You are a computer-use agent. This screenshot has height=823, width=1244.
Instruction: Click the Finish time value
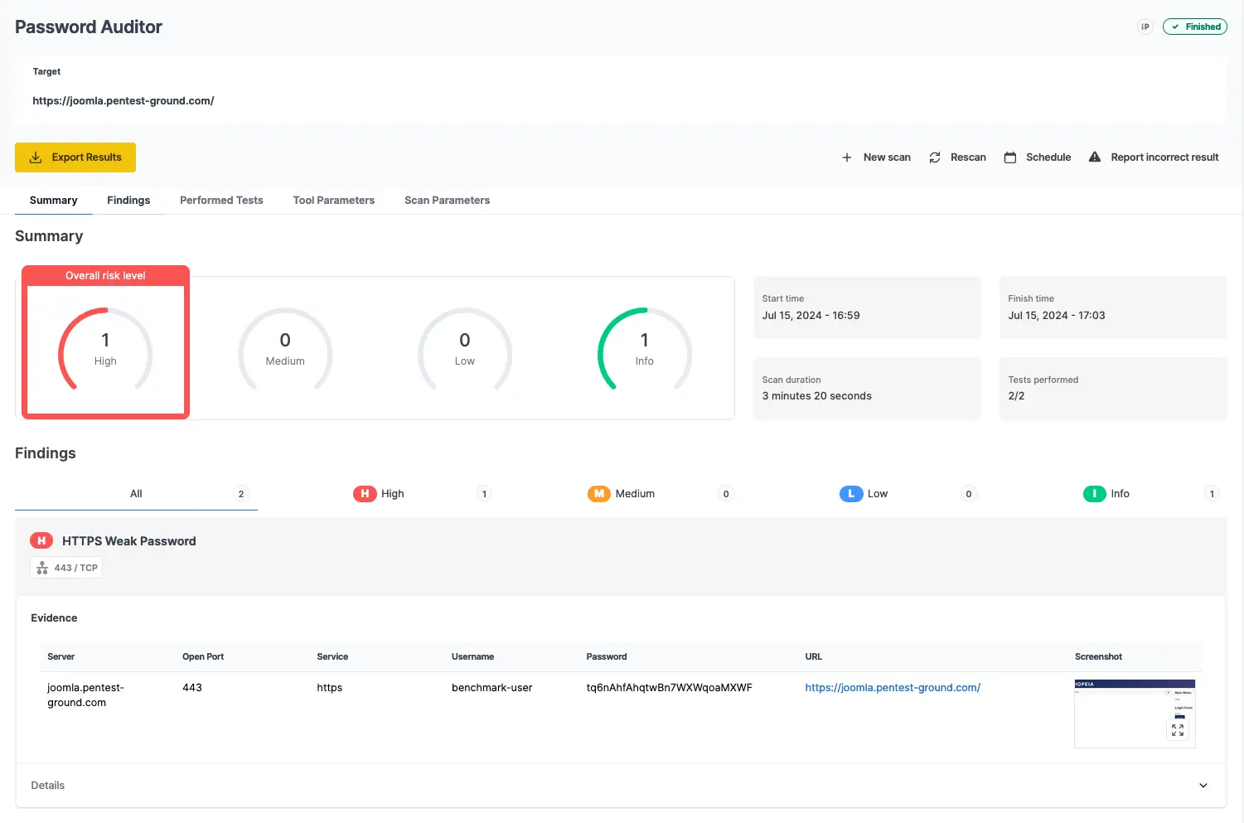[1057, 316]
